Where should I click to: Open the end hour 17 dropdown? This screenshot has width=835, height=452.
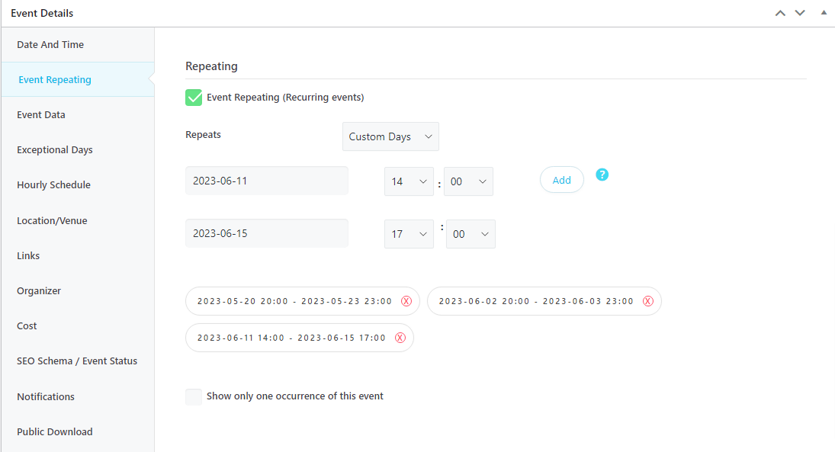tap(409, 234)
